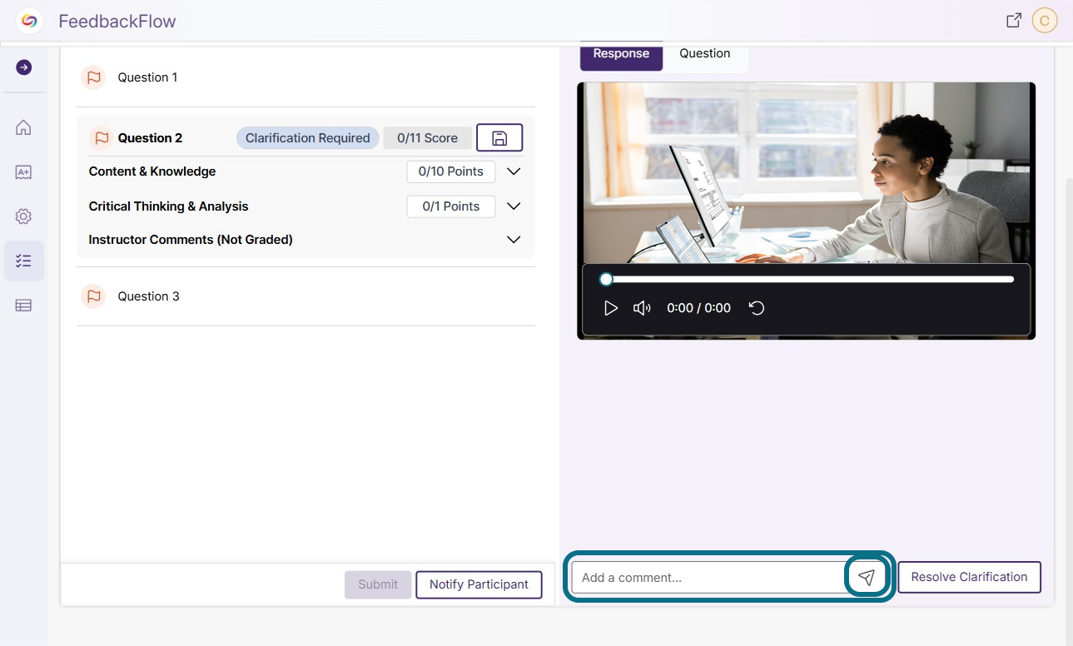Screen dimensions: 1073x646
Task: Restart the video with replay icon
Action: [757, 308]
